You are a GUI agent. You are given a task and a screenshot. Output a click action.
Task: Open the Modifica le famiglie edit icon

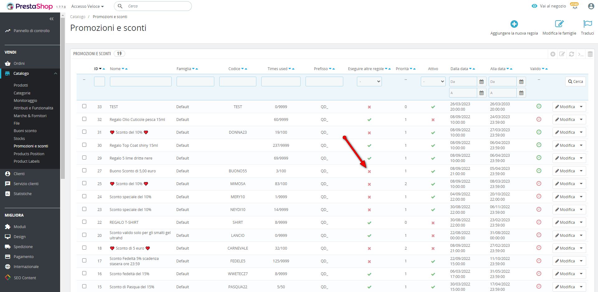[x=559, y=24]
